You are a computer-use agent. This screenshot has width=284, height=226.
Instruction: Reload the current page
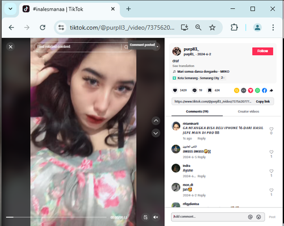pos(43,28)
